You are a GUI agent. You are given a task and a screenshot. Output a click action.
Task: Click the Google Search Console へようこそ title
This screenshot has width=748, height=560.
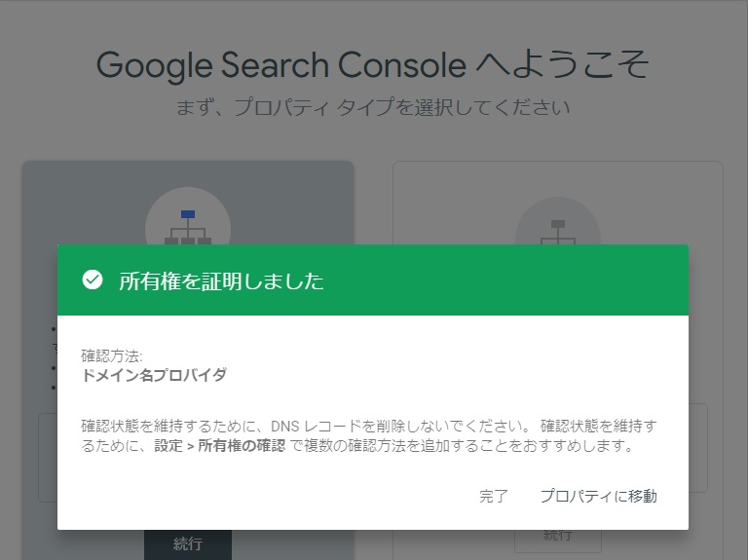coord(373,65)
